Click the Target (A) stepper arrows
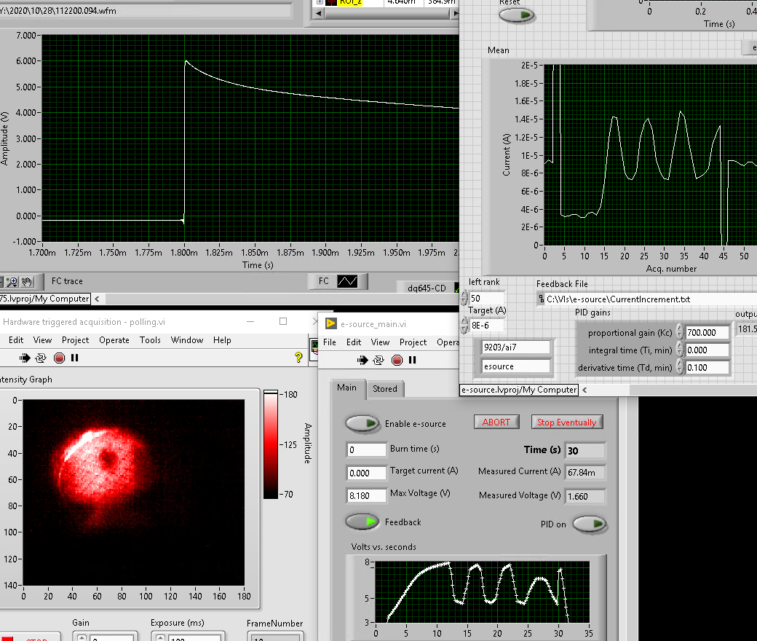This screenshot has width=757, height=641. click(x=464, y=326)
